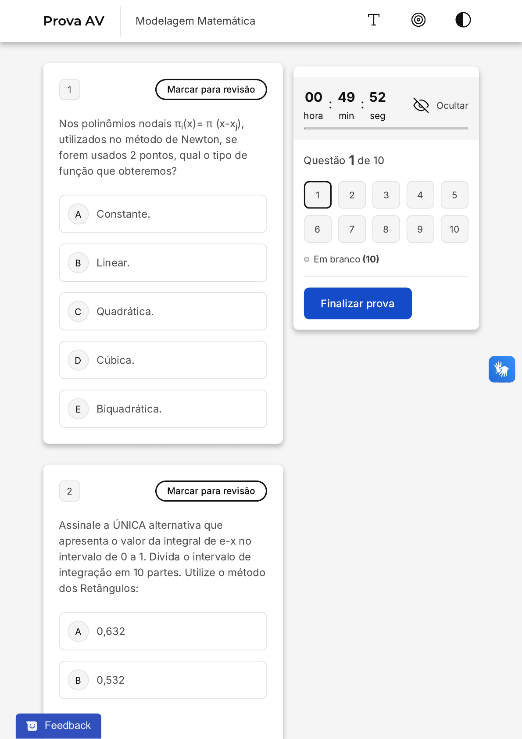Image resolution: width=522 pixels, height=739 pixels.
Task: Mark question 1 for review
Action: [x=211, y=90]
